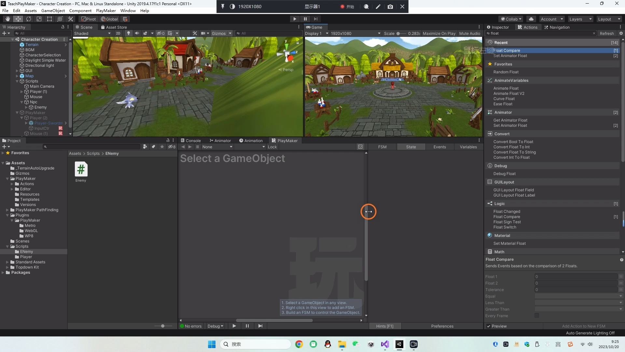Screen dimensions: 625x352
Task: Click the Play button in Unity toolbar
Action: [x=295, y=19]
